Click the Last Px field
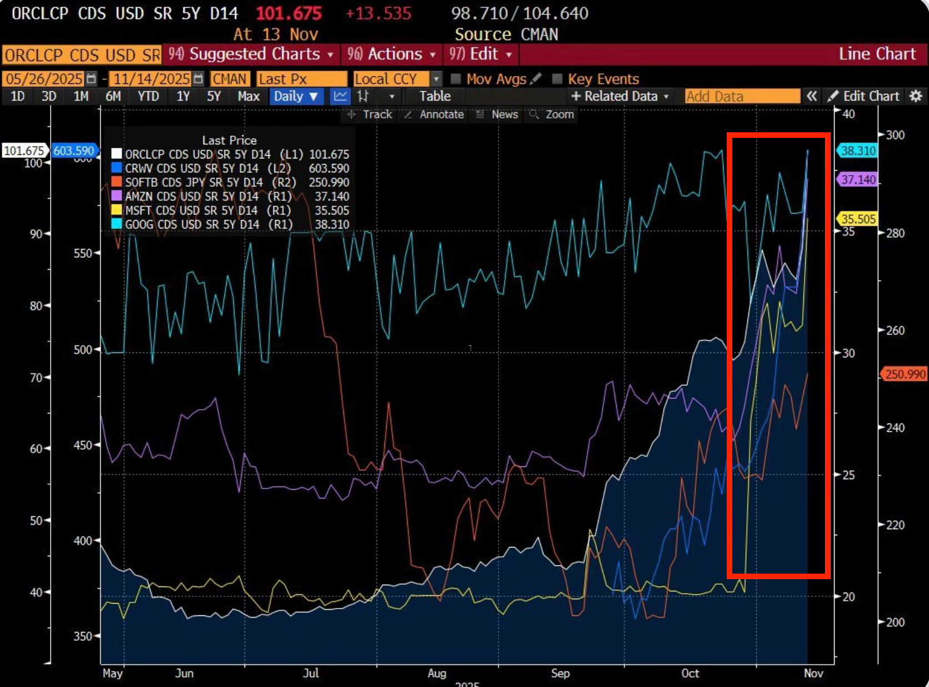The width and height of the screenshot is (929, 687). (x=302, y=79)
